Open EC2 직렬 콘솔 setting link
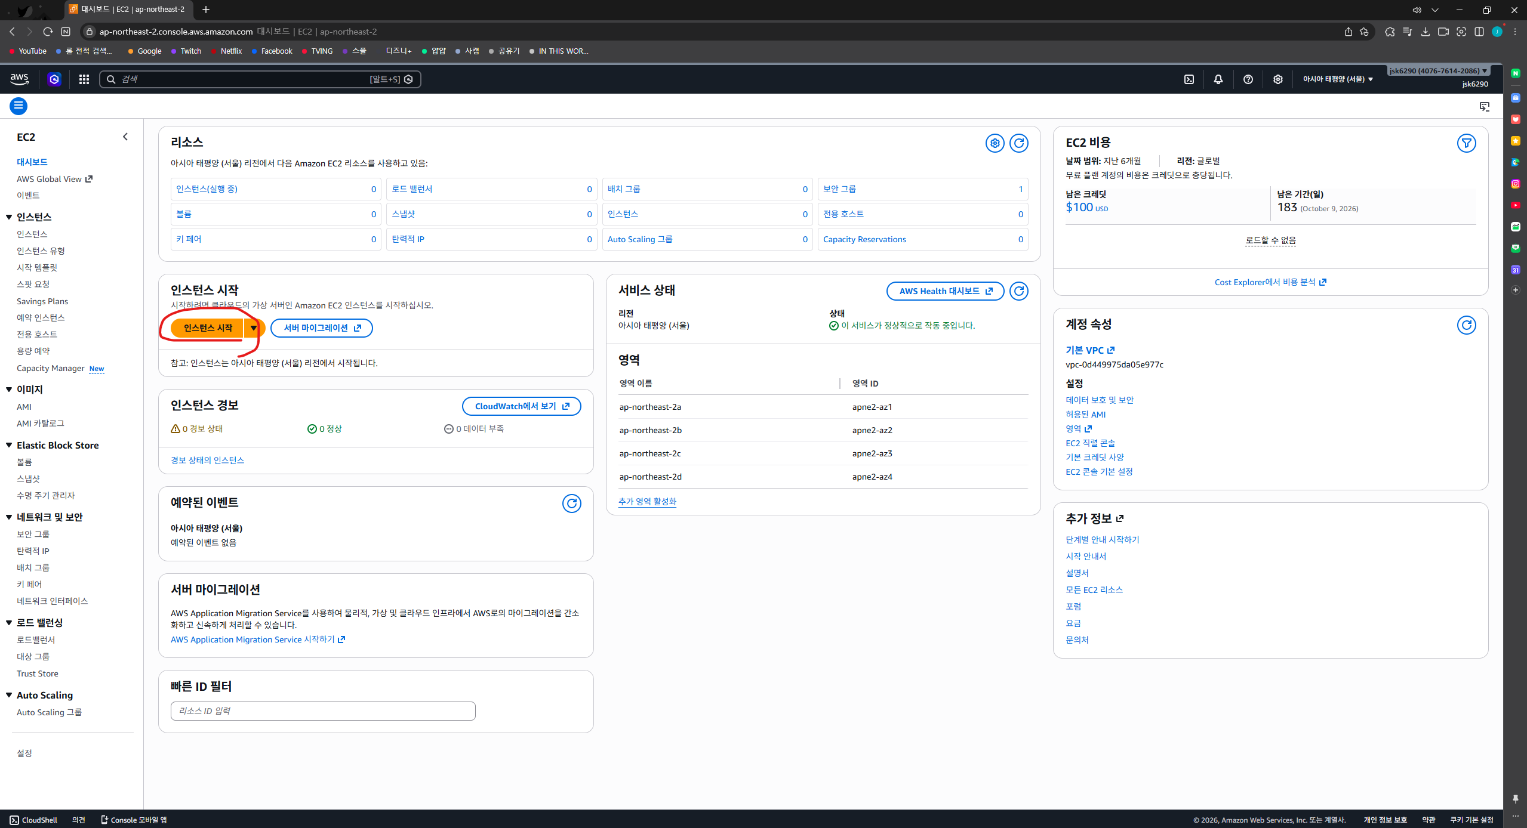Viewport: 1527px width, 828px height. 1090,443
